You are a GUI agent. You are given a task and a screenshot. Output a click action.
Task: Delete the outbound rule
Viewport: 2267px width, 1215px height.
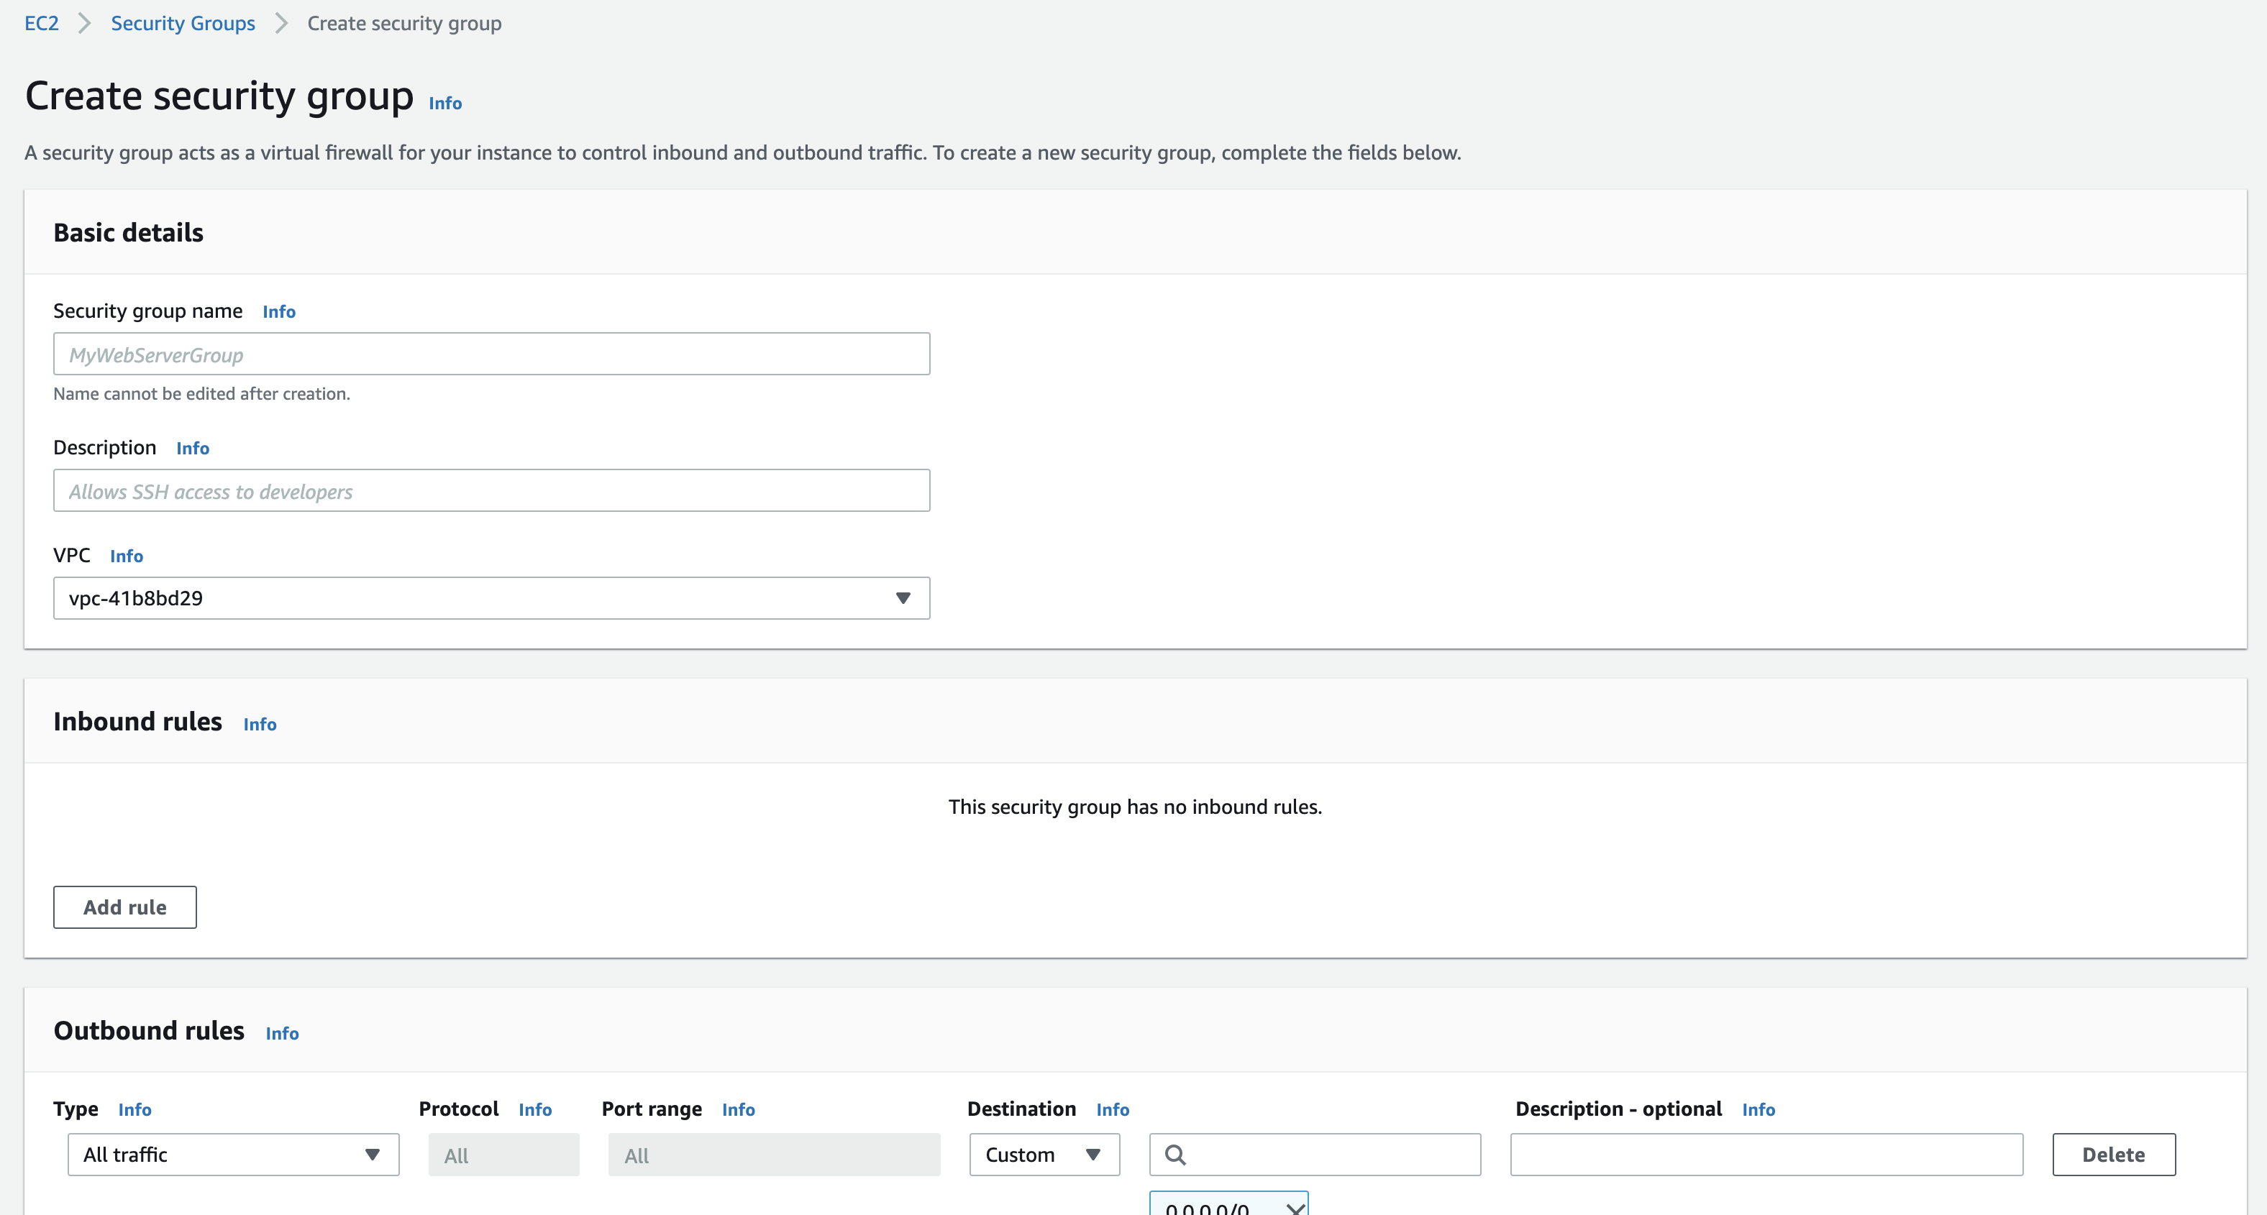2113,1155
